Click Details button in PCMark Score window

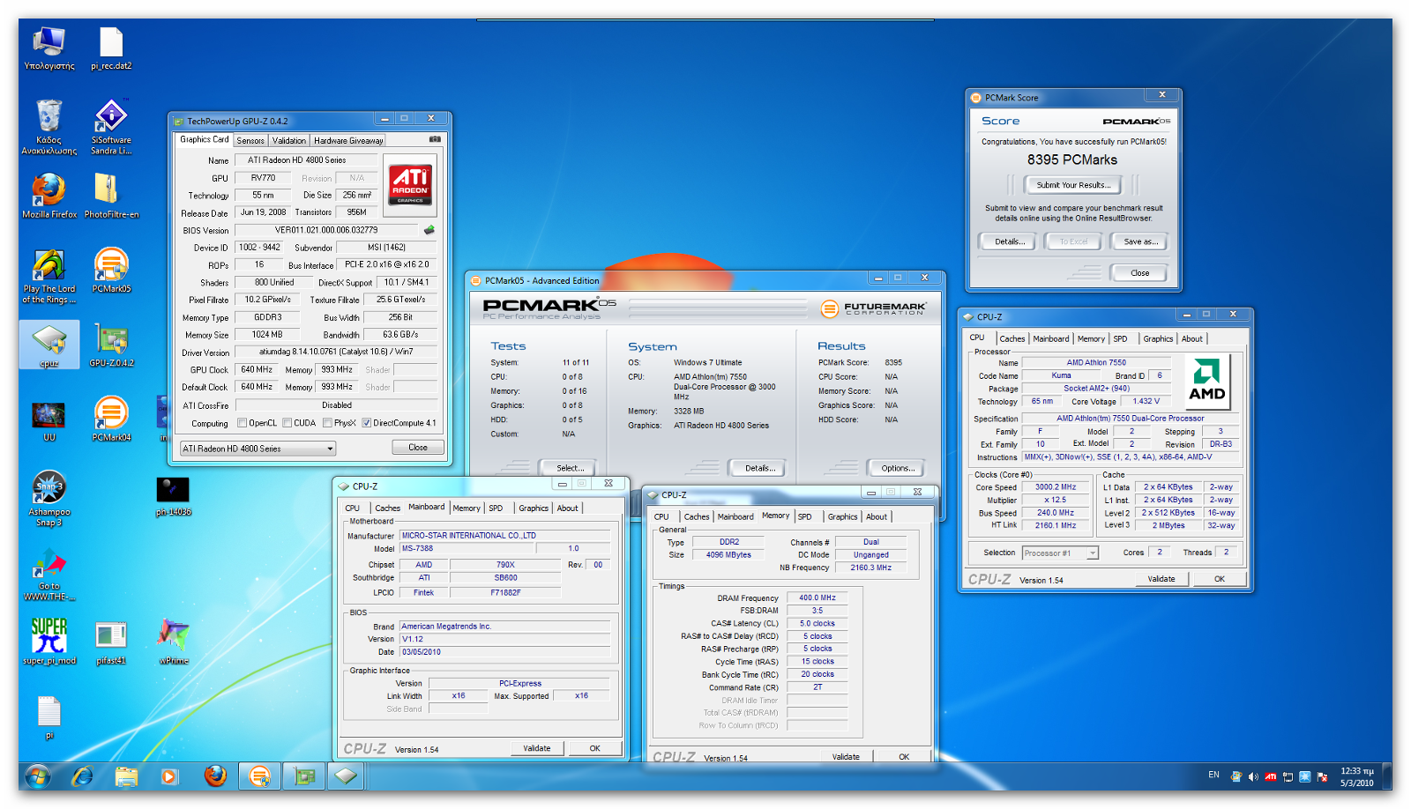(1010, 241)
